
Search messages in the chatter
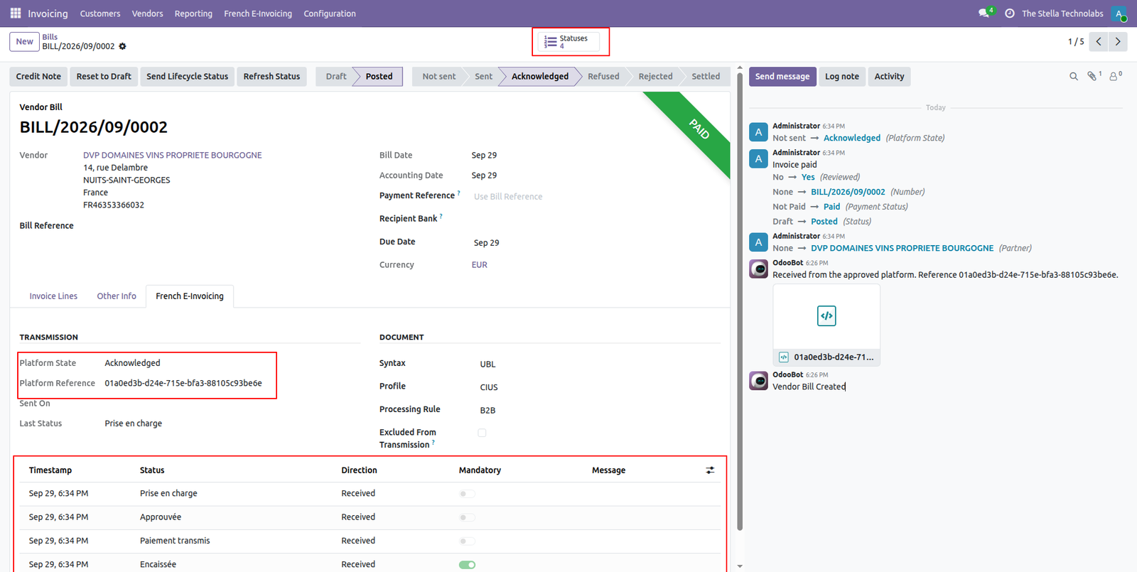click(x=1074, y=76)
